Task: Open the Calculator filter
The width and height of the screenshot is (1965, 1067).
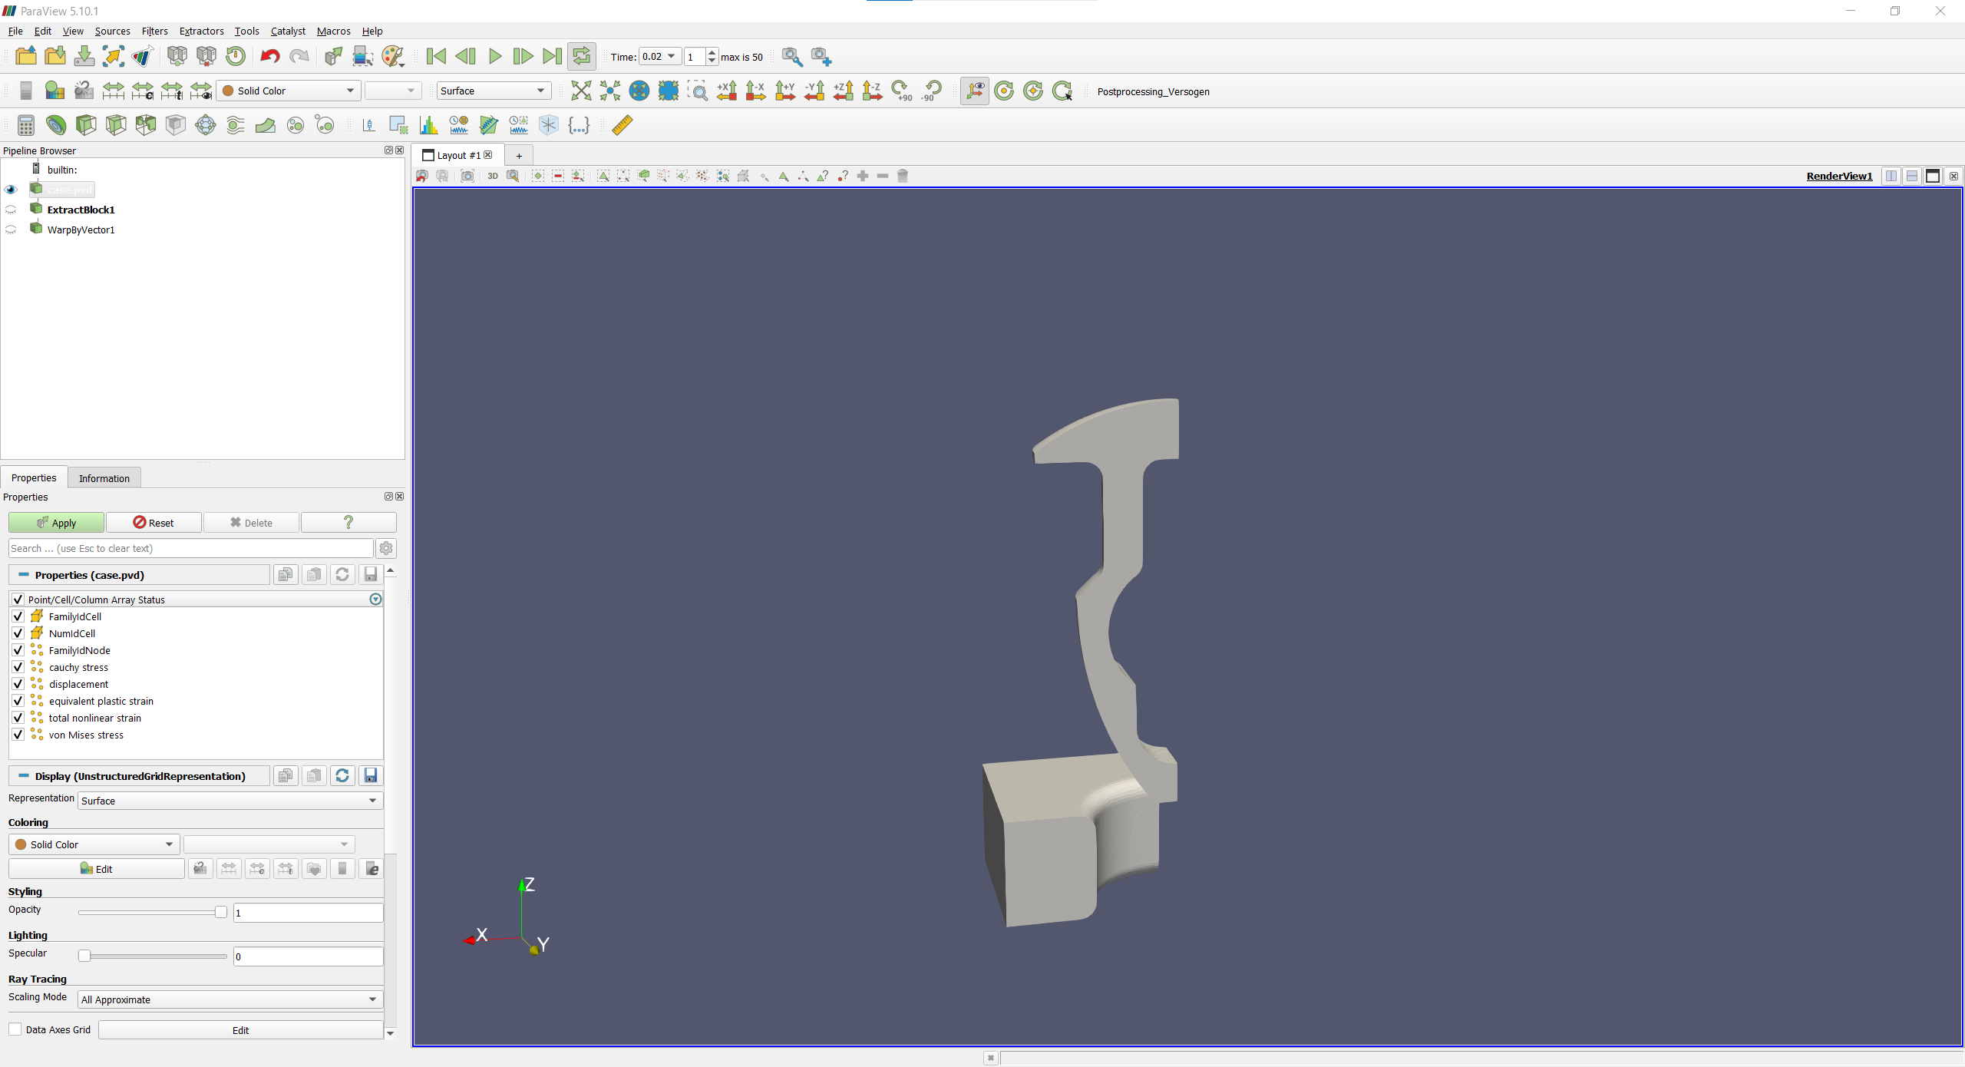Action: tap(25, 124)
